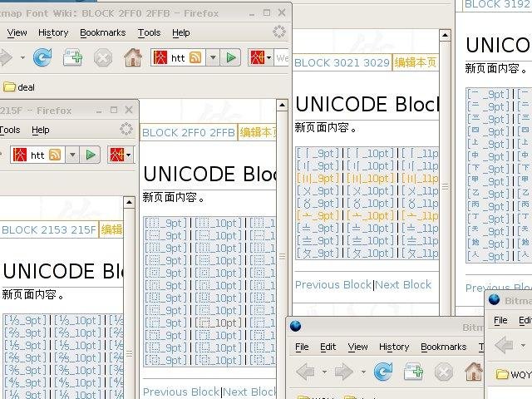Open forward history dropdown in bottom Firefox window
The image size is (532, 399).
click(x=363, y=372)
